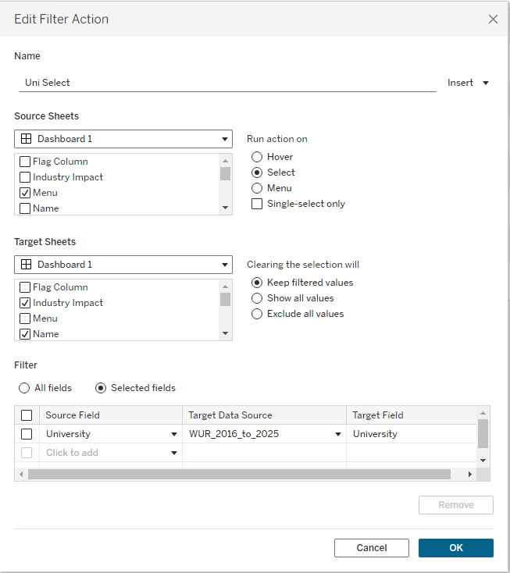
Task: Enable Single-select only option
Action: point(257,204)
